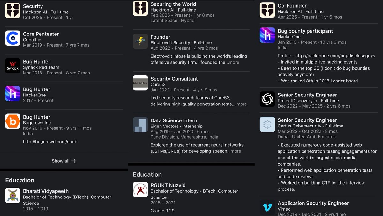This screenshot has width=383, height=216.
Task: Select the Core Pentester job title
Action: [41, 34]
